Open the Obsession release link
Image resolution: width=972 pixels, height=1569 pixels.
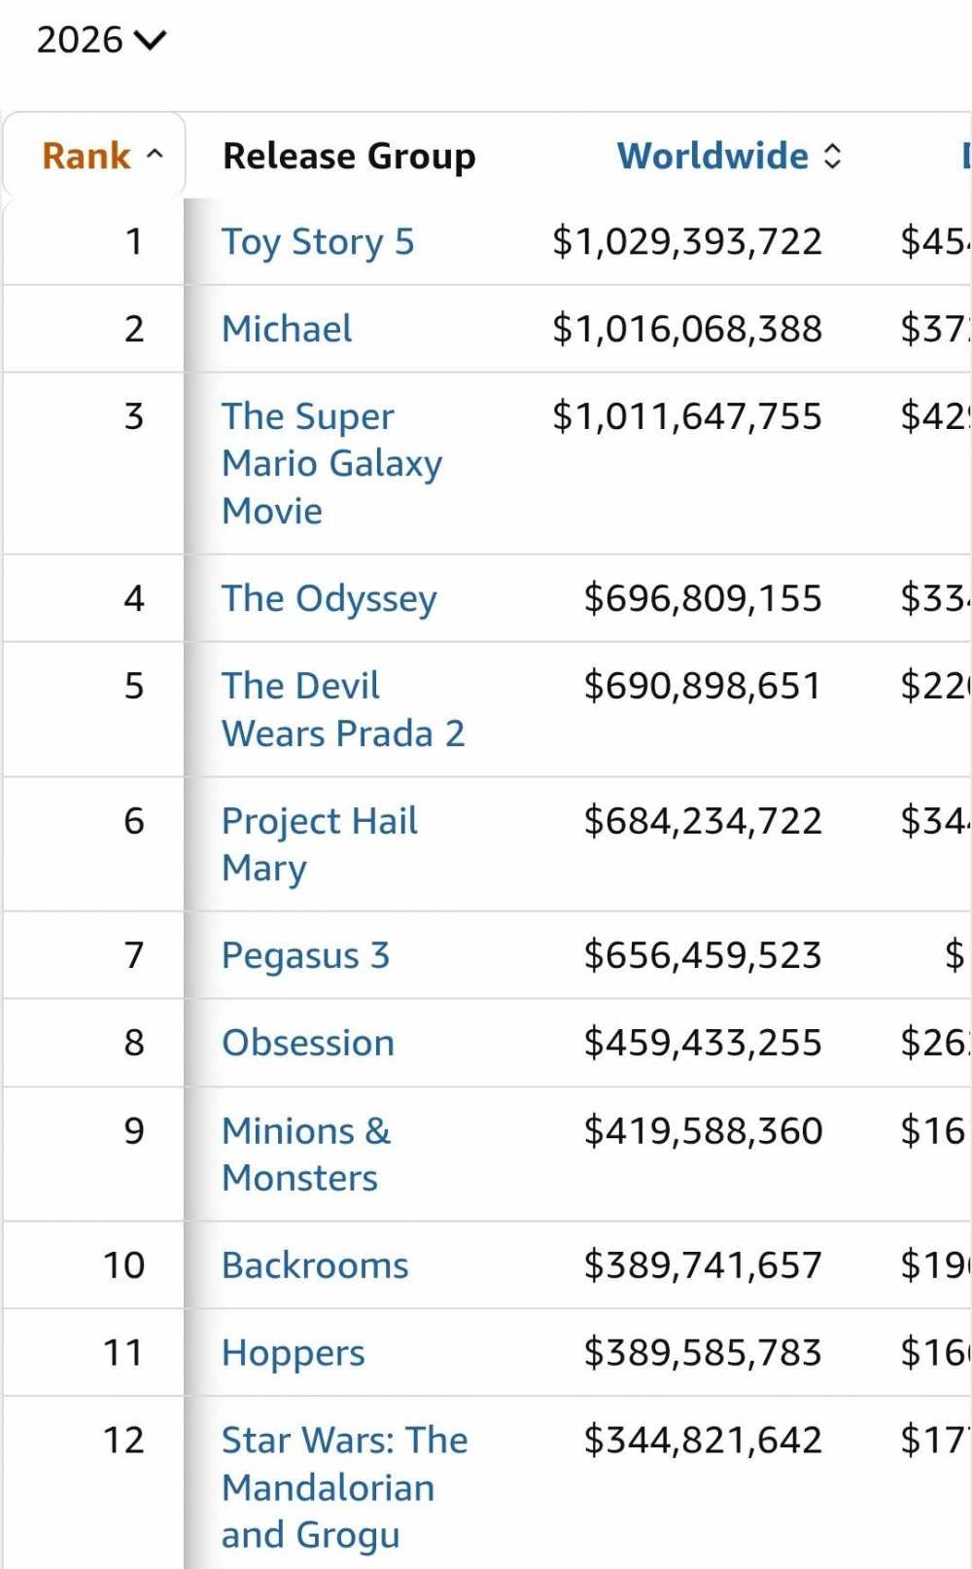(x=308, y=1043)
